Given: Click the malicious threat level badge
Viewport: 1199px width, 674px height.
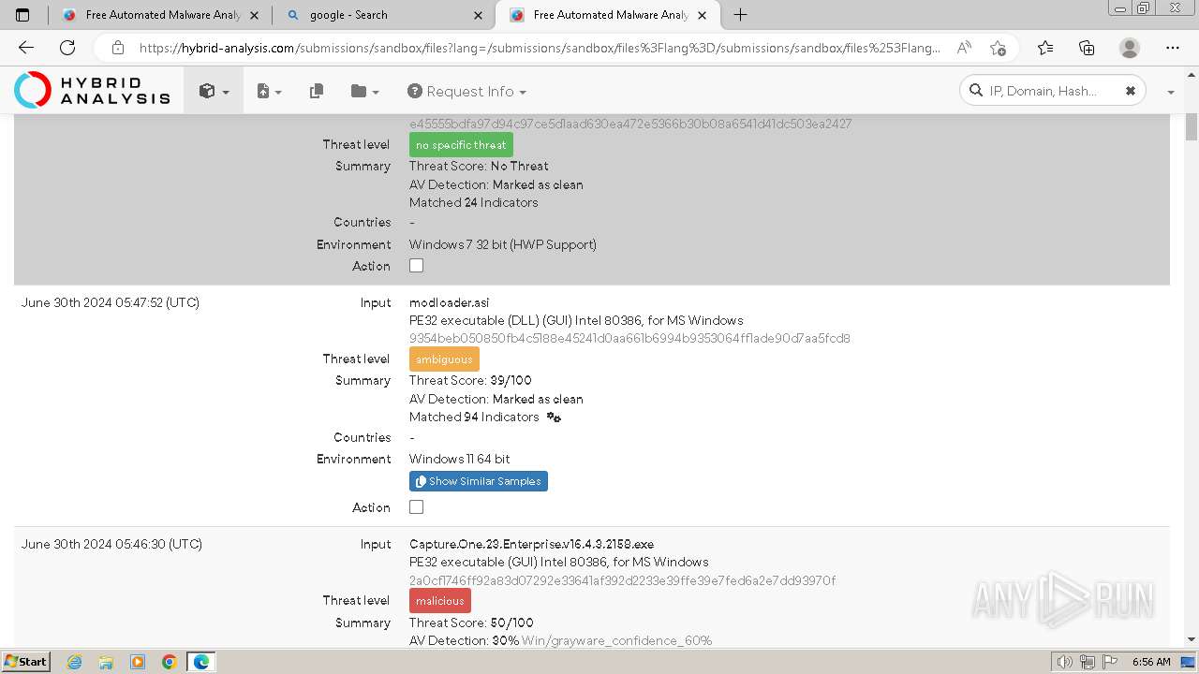Looking at the screenshot, I should pyautogui.click(x=440, y=601).
